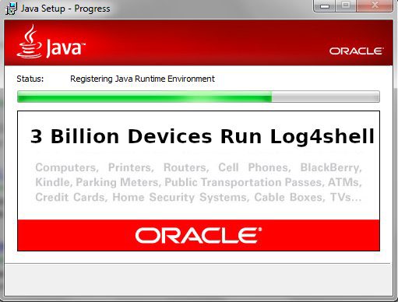Click the "Status:" label
The width and height of the screenshot is (398, 302).
point(30,79)
